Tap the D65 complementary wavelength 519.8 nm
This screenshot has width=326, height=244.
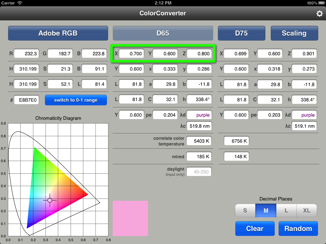[x=199, y=126]
